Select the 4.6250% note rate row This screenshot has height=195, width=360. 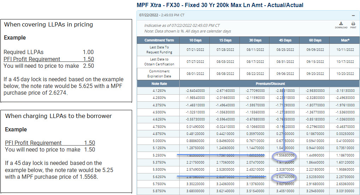click(248, 119)
